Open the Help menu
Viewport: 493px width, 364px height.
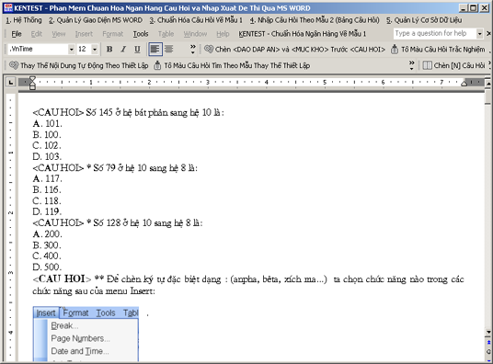coord(223,34)
